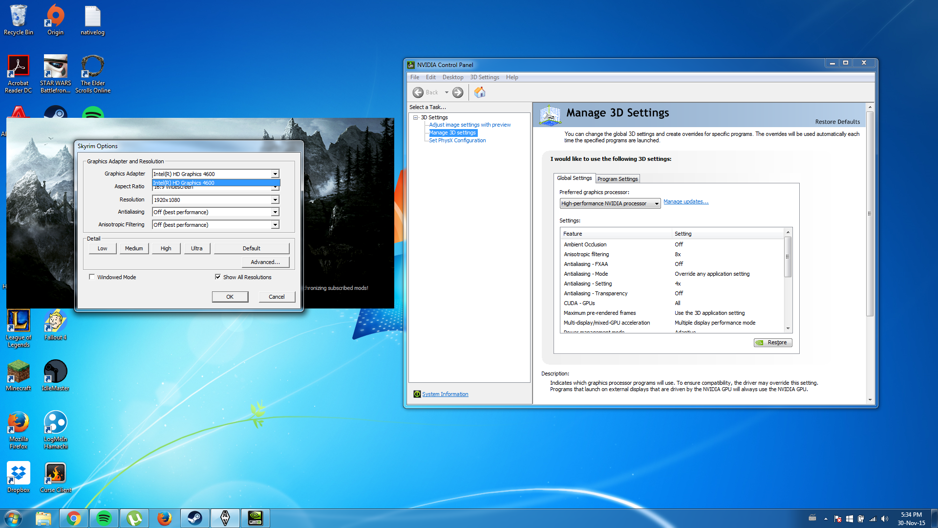
Task: Open the Origin desktop shortcut
Action: (55, 20)
